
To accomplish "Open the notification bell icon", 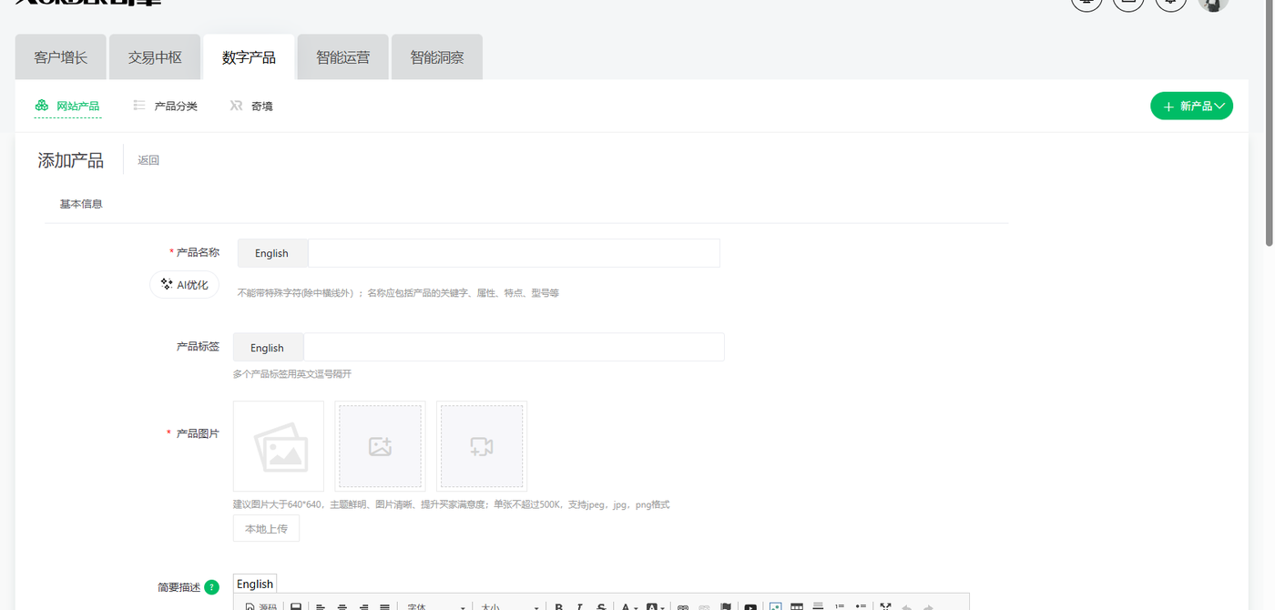I will coord(1170,3).
